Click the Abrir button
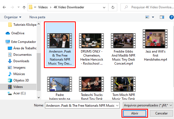The image size is (174, 119). tap(135, 113)
